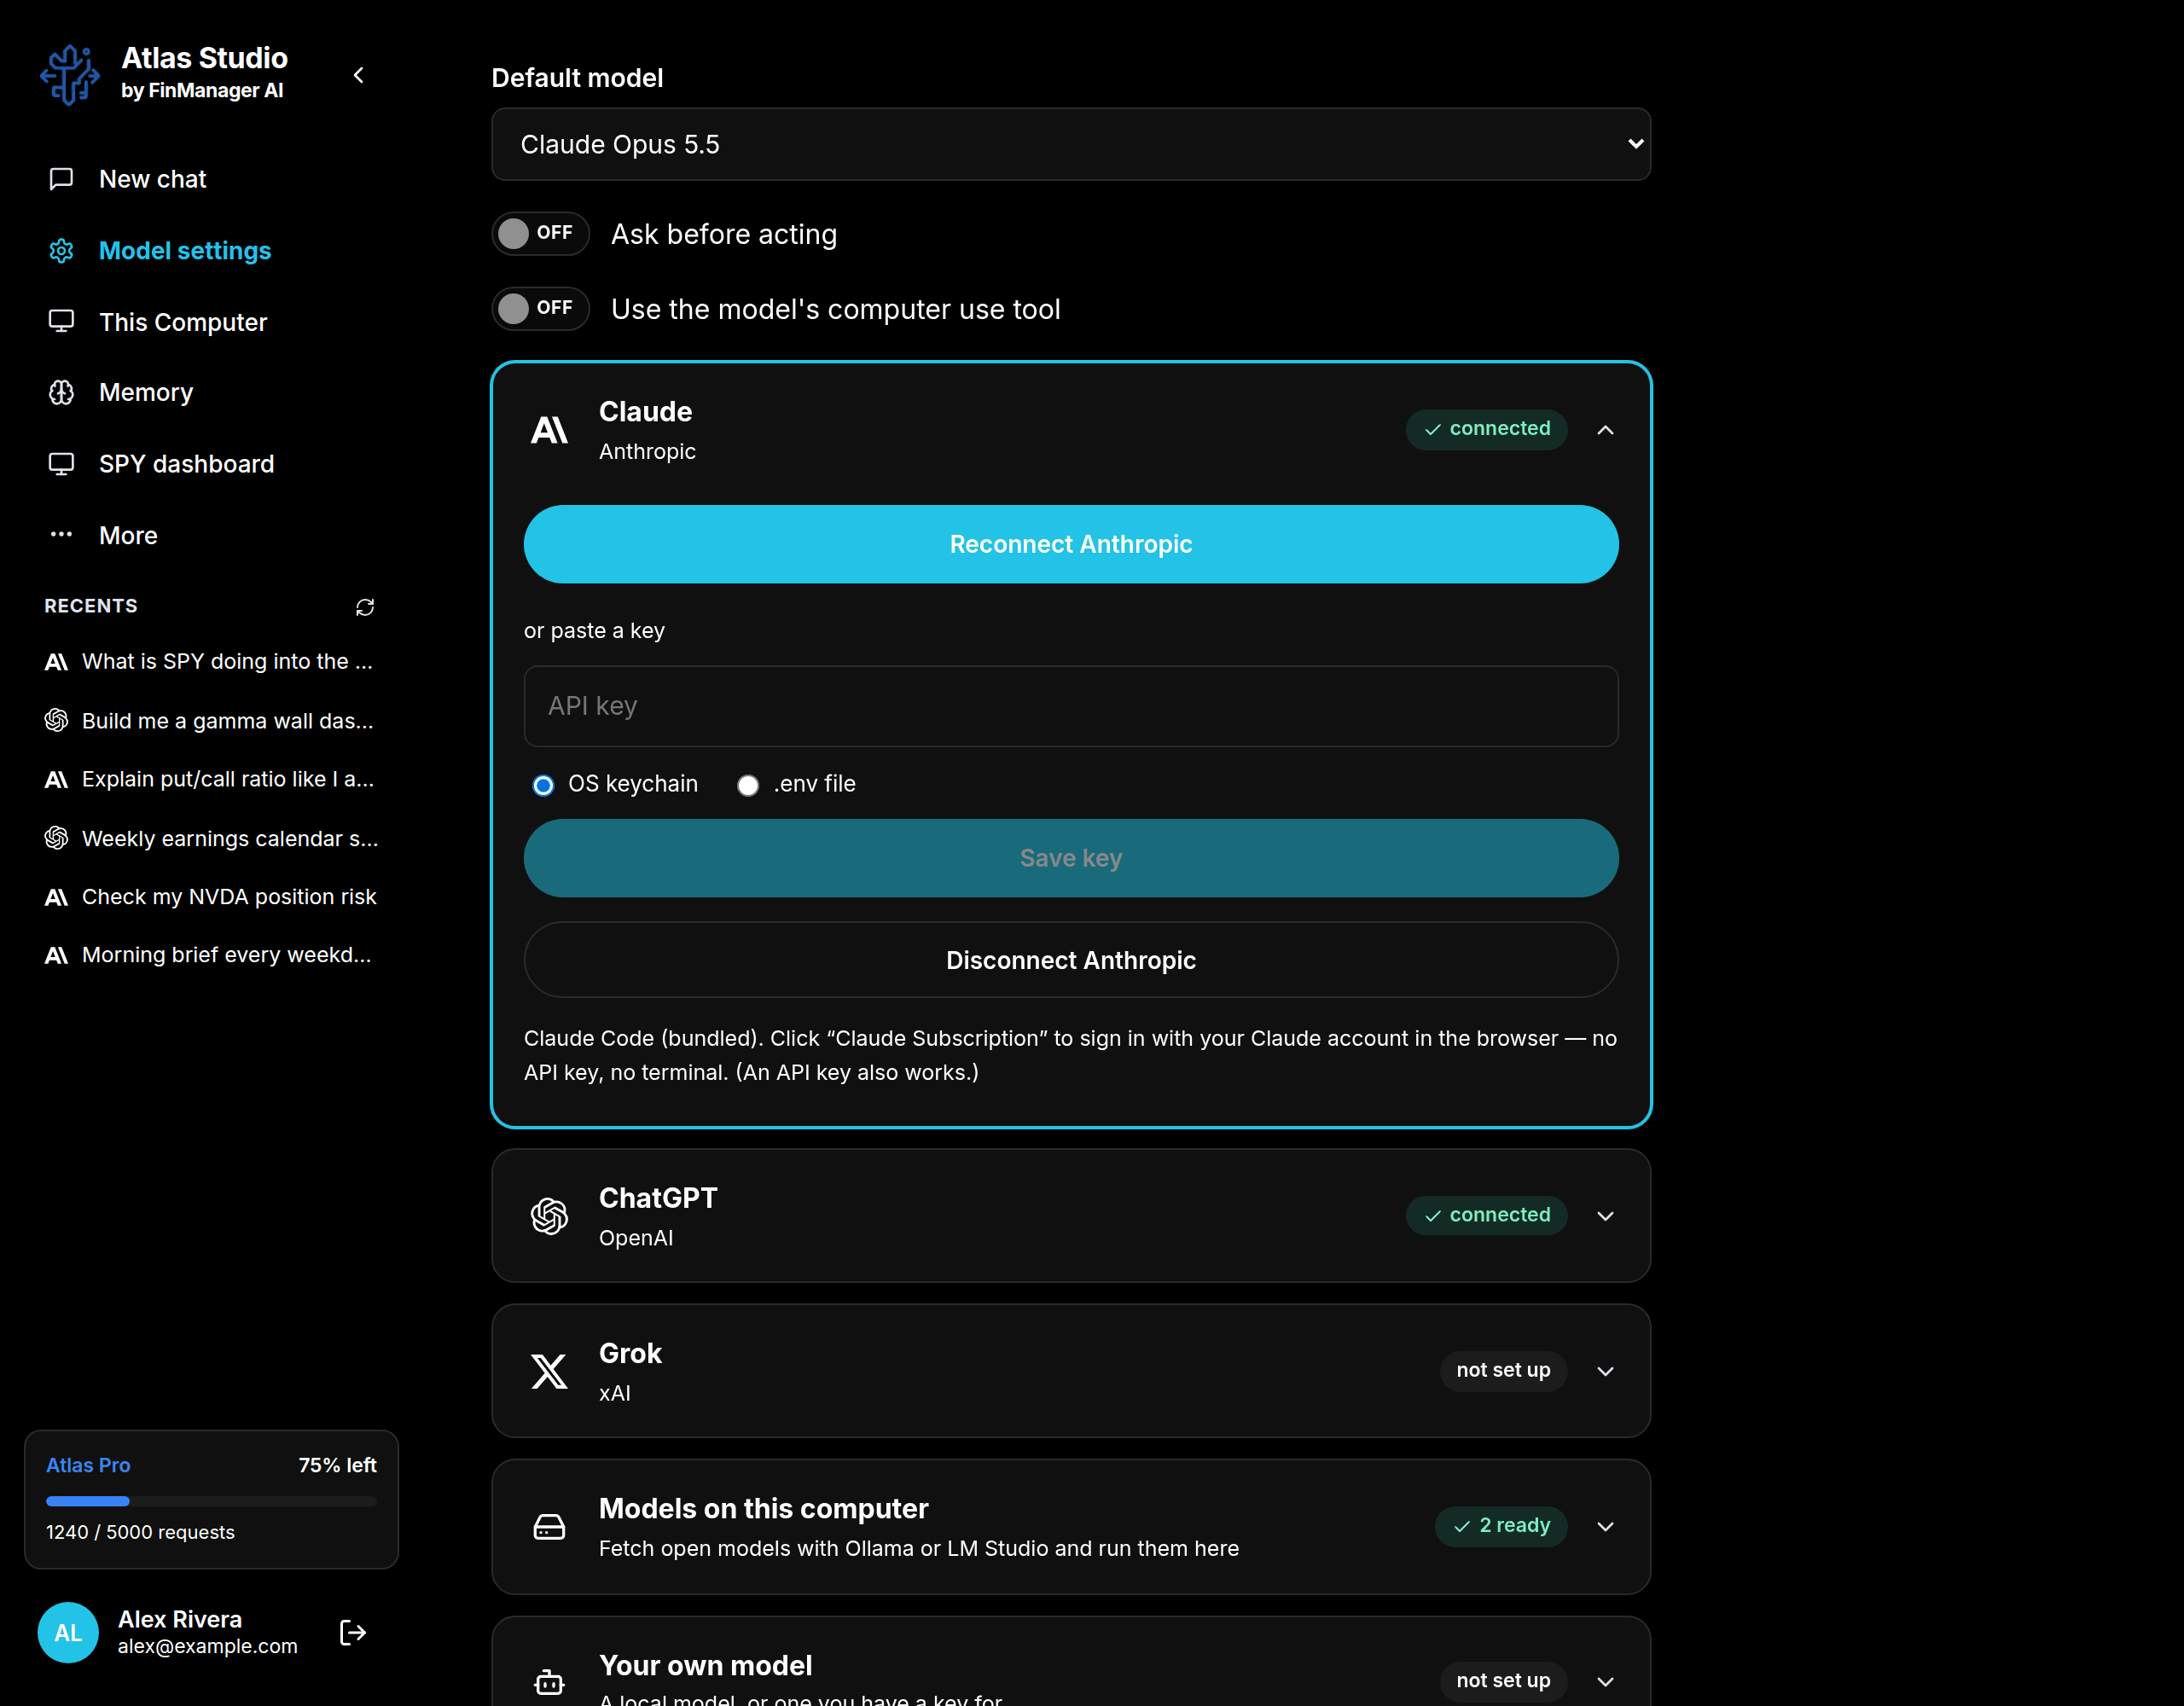2184x1706 pixels.
Task: Click the Disconnect Anthropic button
Action: 1070,960
